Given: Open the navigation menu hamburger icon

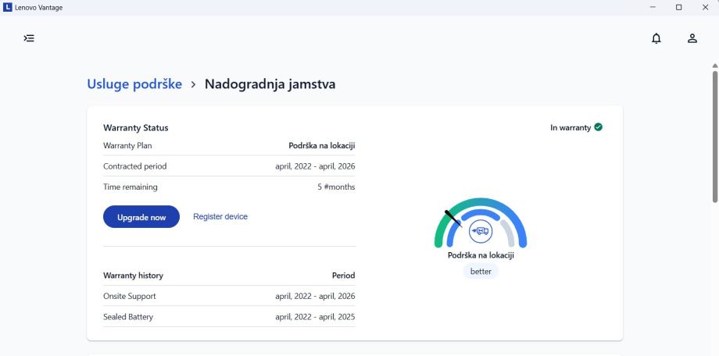Looking at the screenshot, I should 29,37.
